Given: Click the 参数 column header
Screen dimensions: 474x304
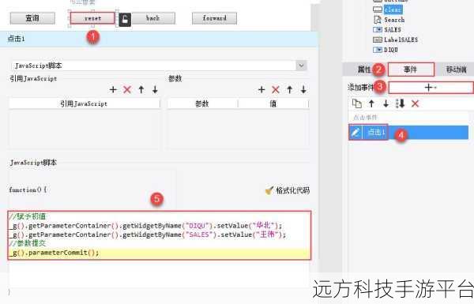Looking at the screenshot, I should [202, 103].
